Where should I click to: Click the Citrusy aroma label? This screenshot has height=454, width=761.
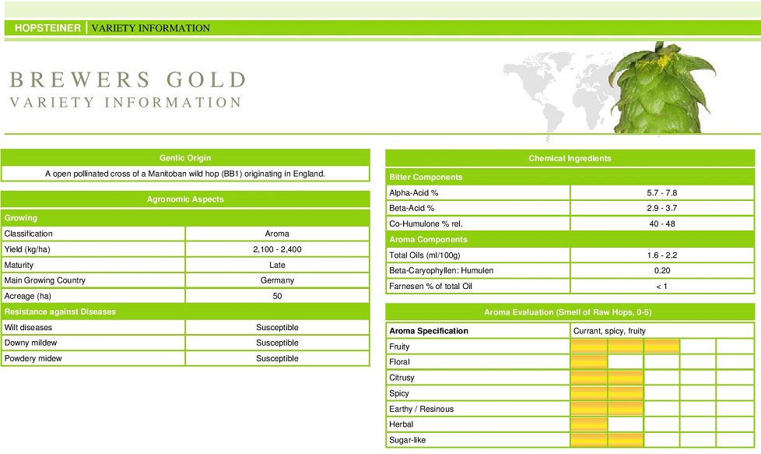coord(402,378)
